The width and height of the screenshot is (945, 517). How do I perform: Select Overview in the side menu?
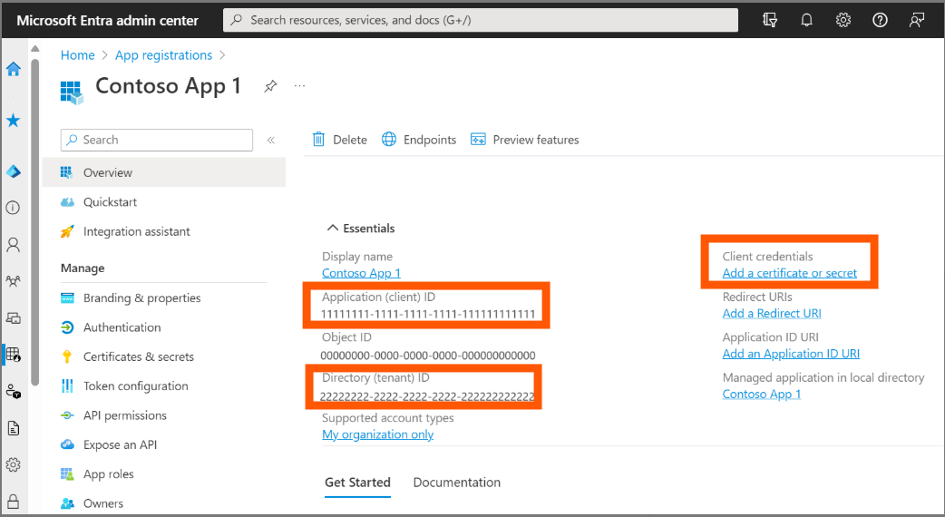click(164, 172)
